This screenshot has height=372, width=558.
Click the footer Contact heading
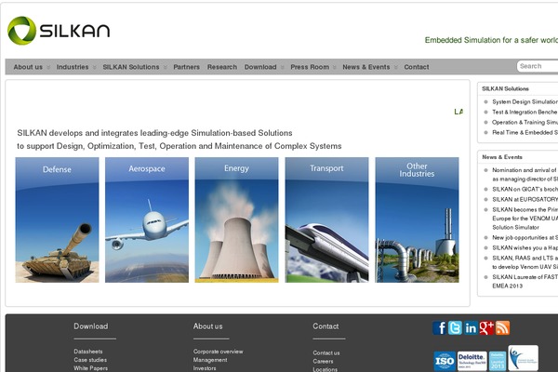pyautogui.click(x=325, y=326)
